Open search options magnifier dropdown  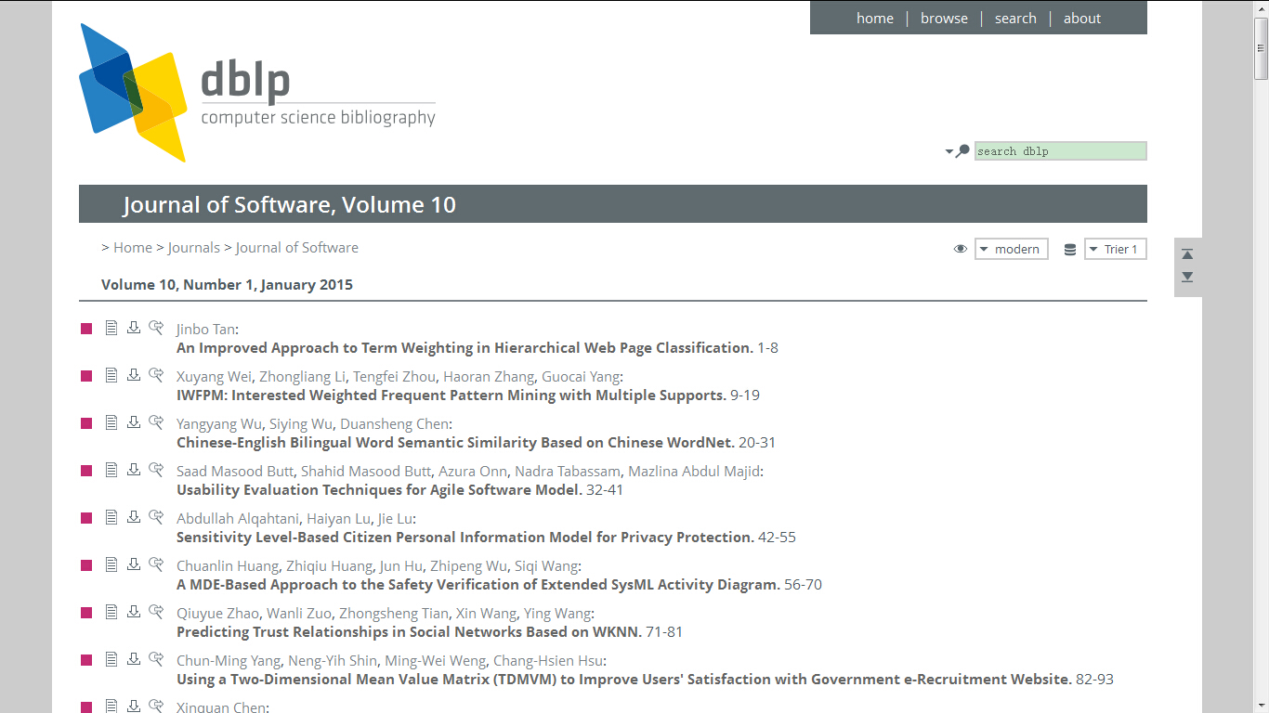[x=958, y=150]
